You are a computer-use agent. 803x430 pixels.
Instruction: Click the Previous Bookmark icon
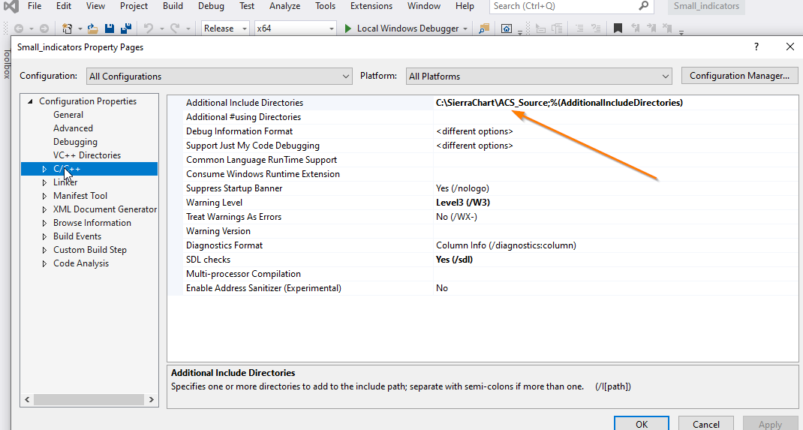(635, 29)
